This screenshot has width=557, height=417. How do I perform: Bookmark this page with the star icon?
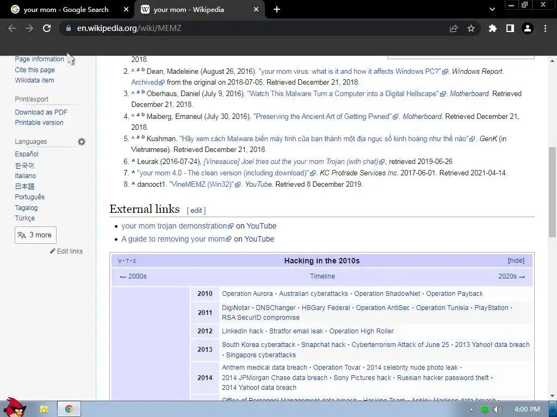click(471, 28)
